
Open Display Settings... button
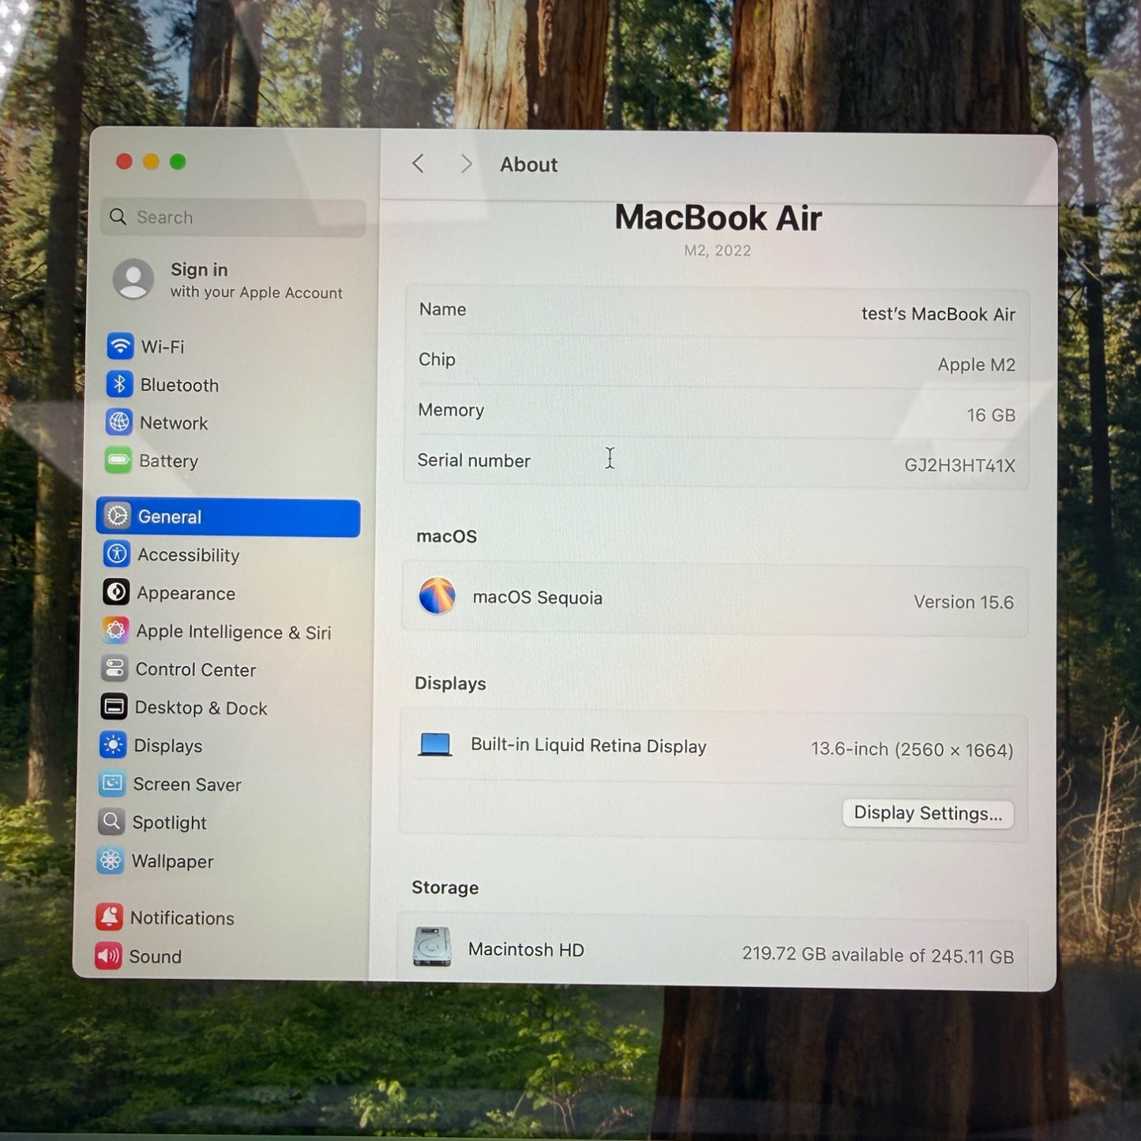(928, 814)
